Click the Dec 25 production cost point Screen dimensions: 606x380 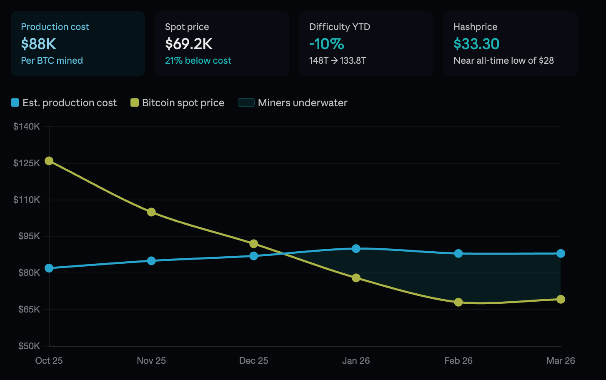254,256
